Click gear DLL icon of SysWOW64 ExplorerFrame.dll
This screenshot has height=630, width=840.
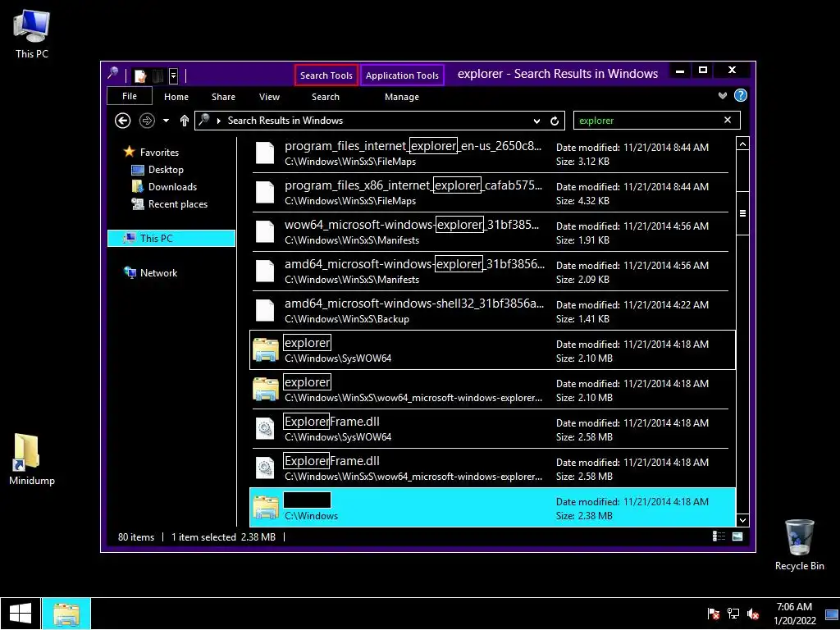(x=265, y=429)
